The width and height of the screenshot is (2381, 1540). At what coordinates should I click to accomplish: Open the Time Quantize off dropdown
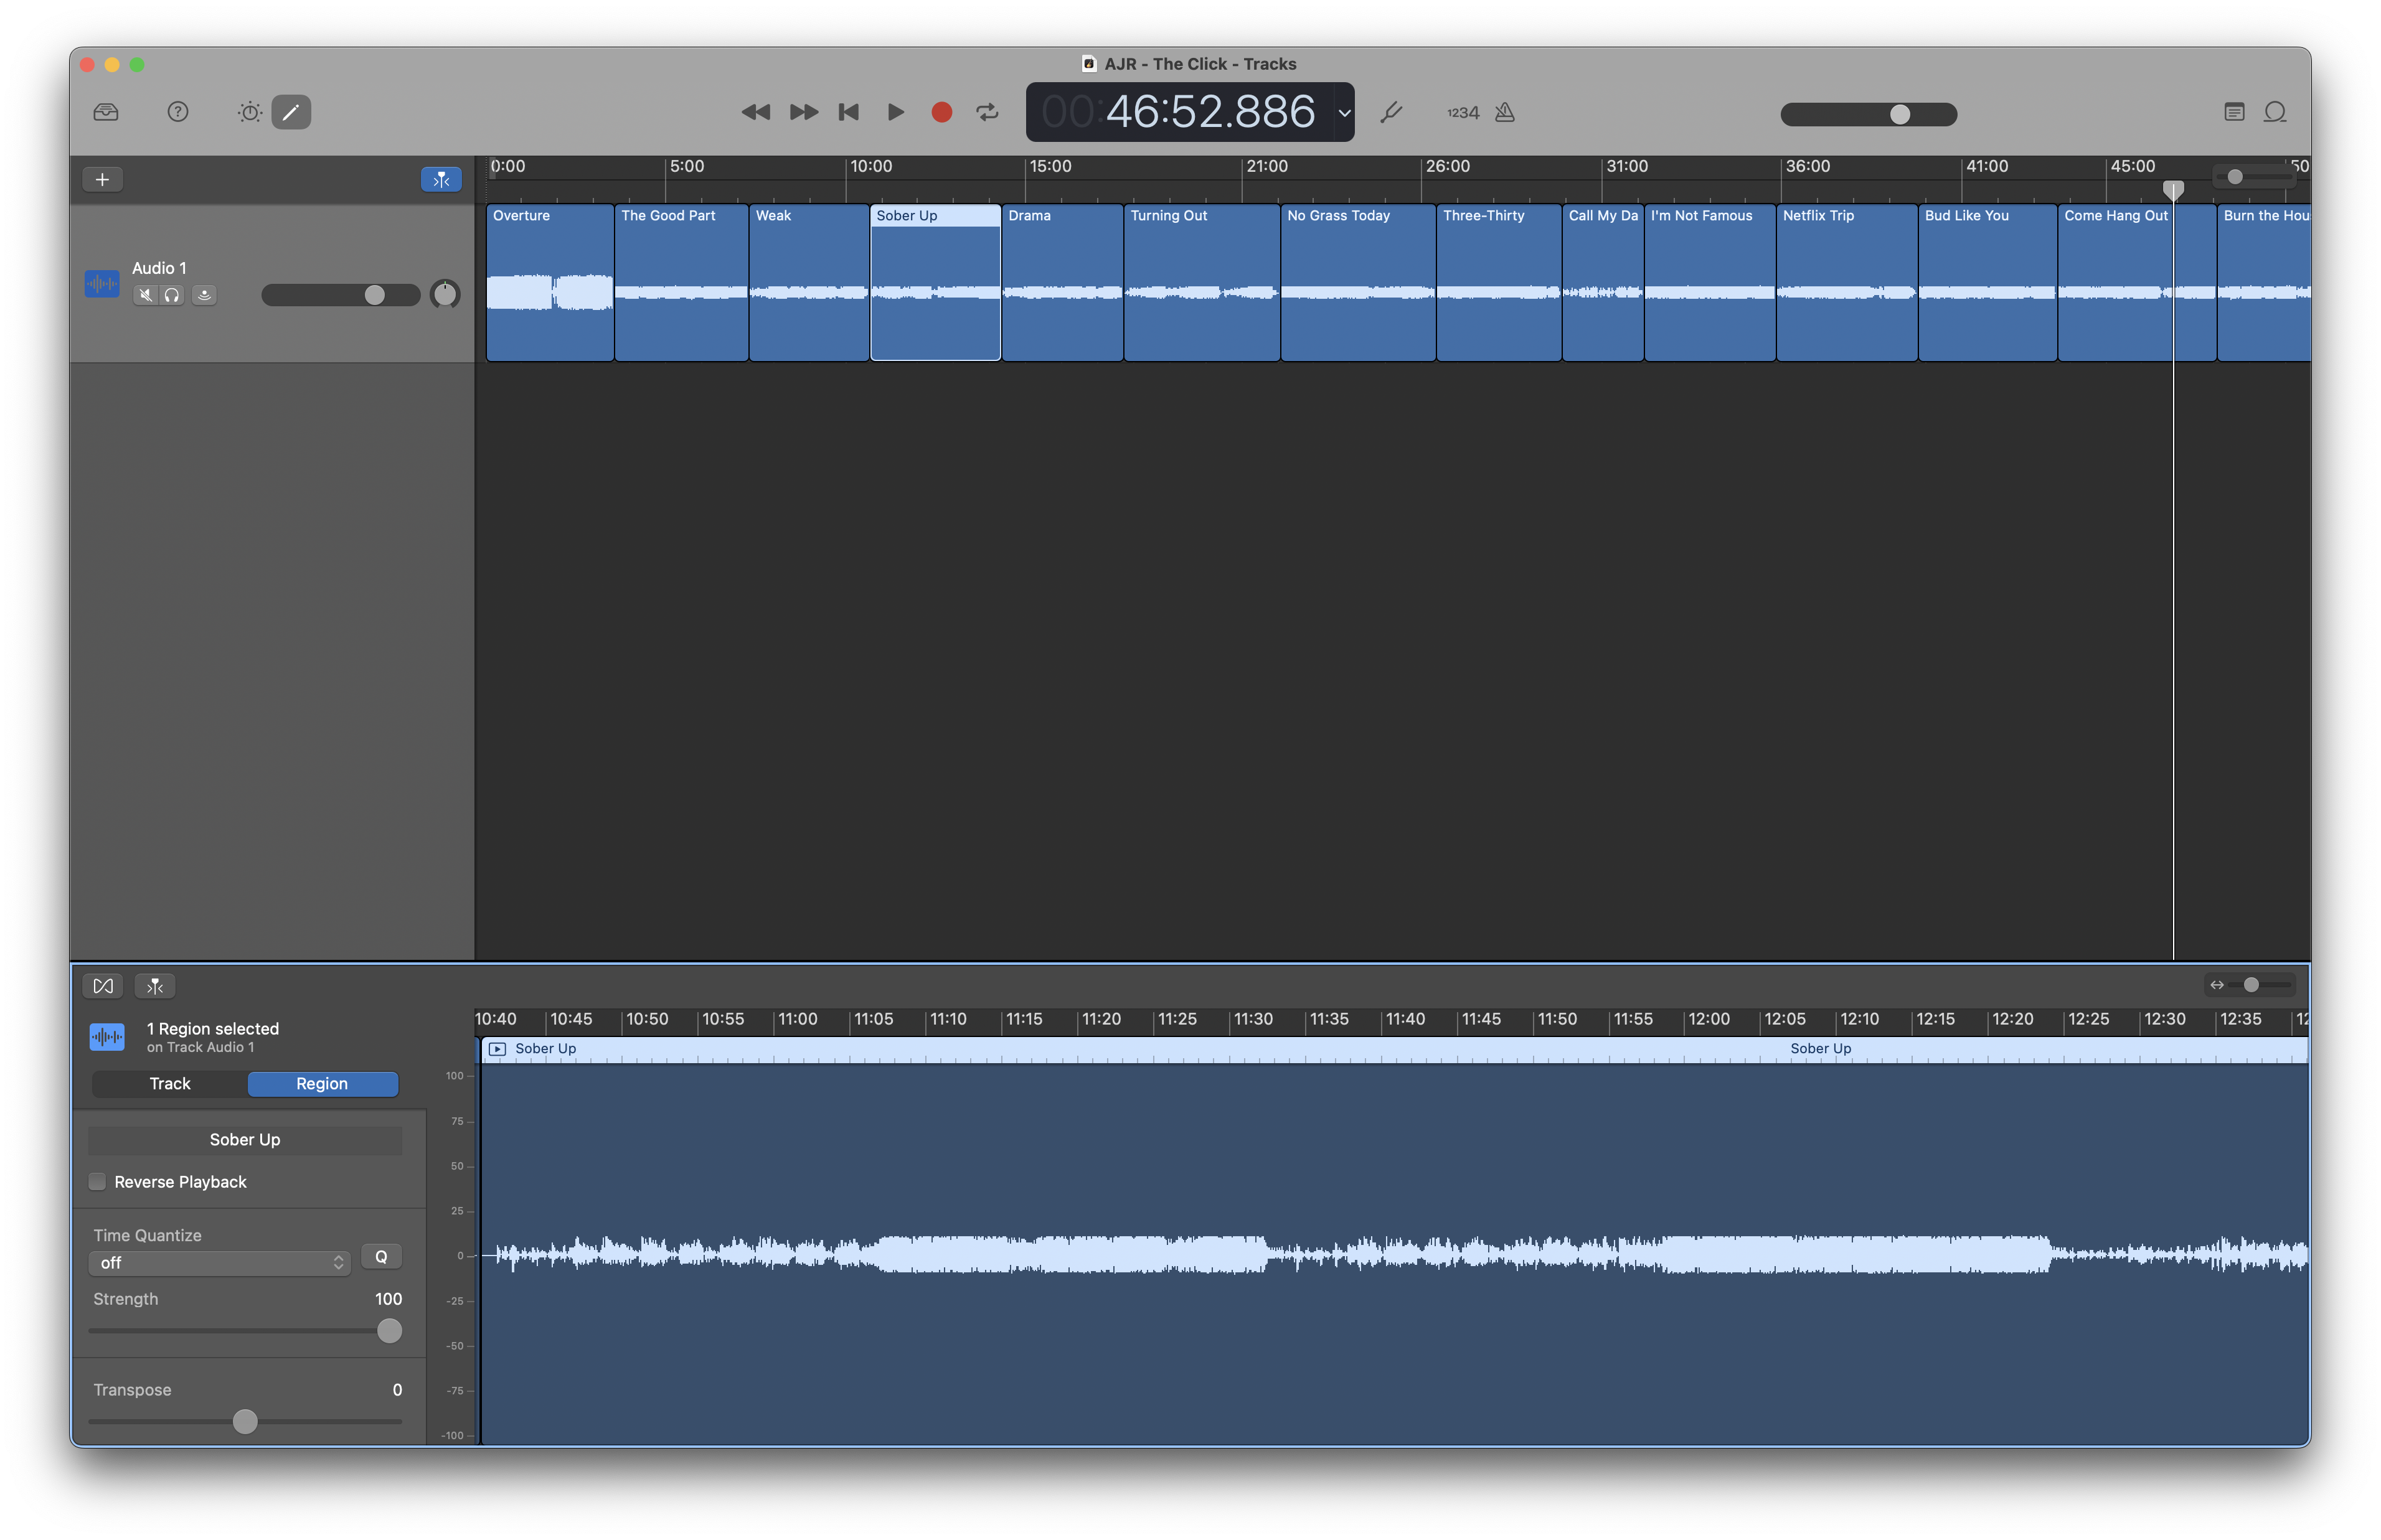pos(219,1263)
